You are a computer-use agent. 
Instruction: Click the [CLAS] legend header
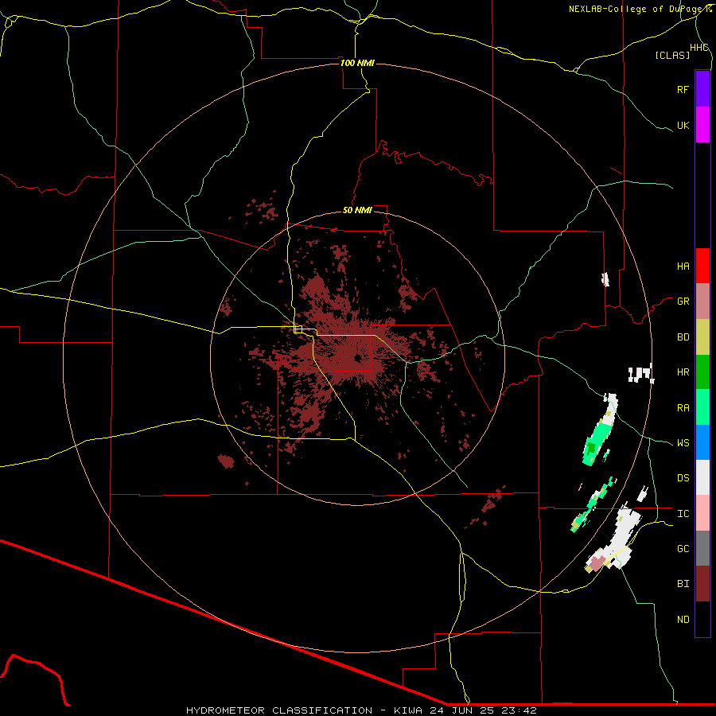click(672, 55)
